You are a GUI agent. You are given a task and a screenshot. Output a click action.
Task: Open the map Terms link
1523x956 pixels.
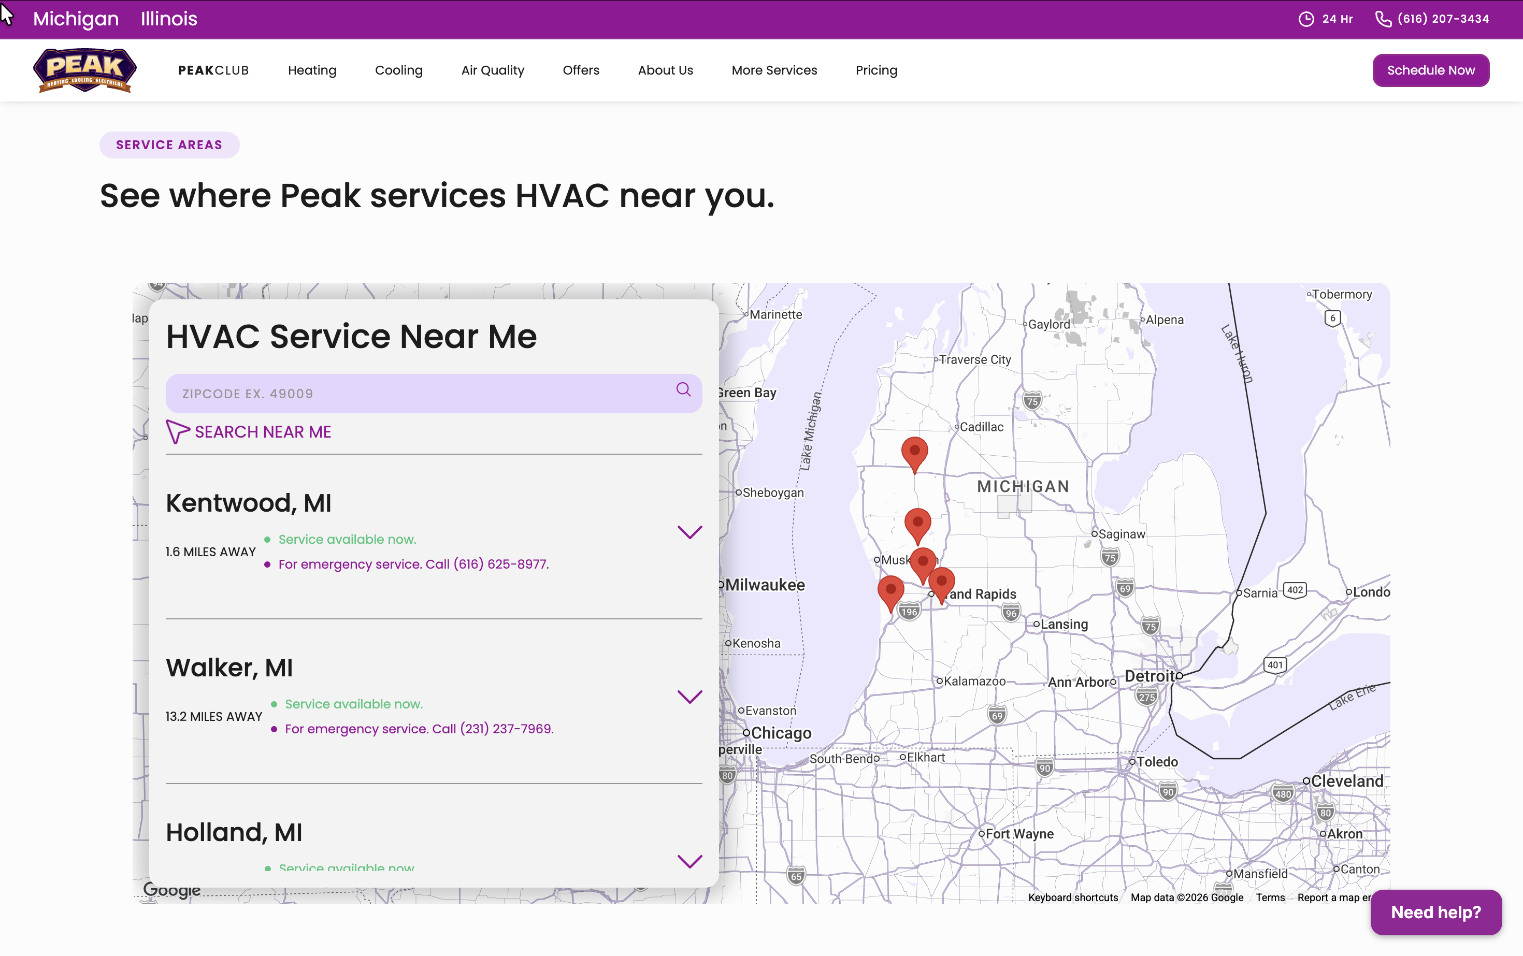(1270, 897)
